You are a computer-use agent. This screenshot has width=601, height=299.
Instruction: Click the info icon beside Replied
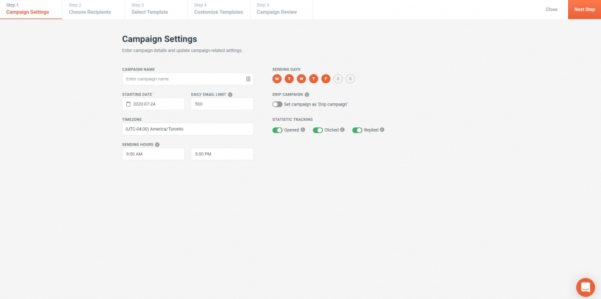tap(382, 130)
